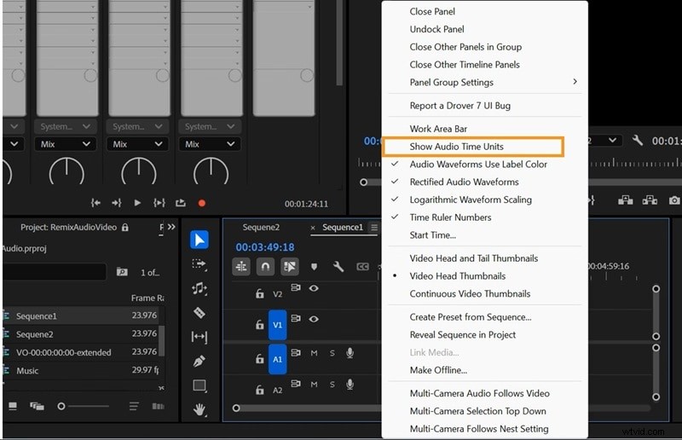Open first System input dropdown
Screen dimensions: 682x440
tap(66, 127)
